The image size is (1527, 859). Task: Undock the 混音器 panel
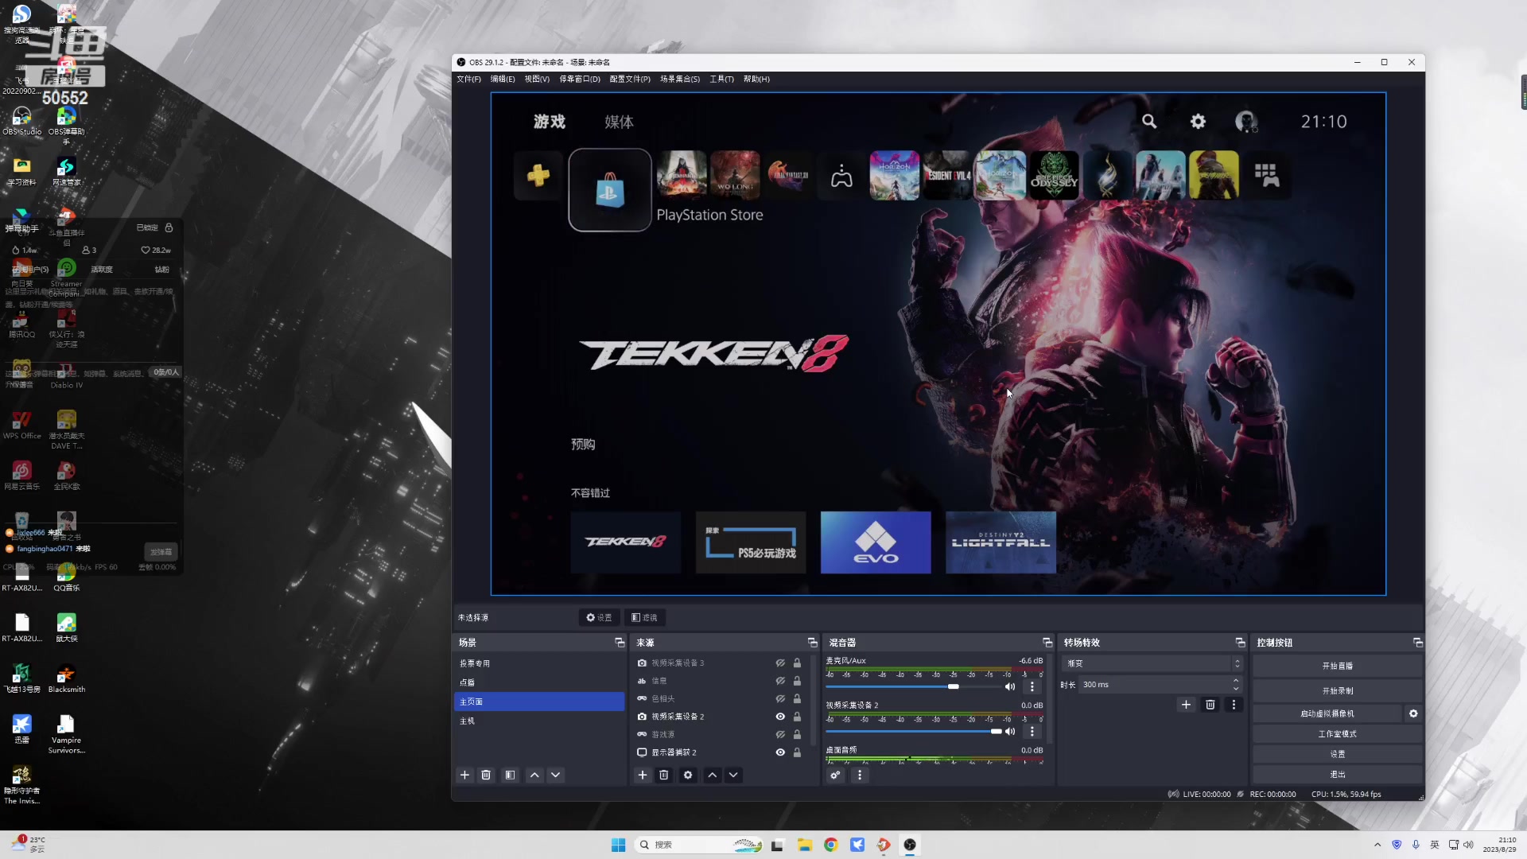click(1047, 643)
